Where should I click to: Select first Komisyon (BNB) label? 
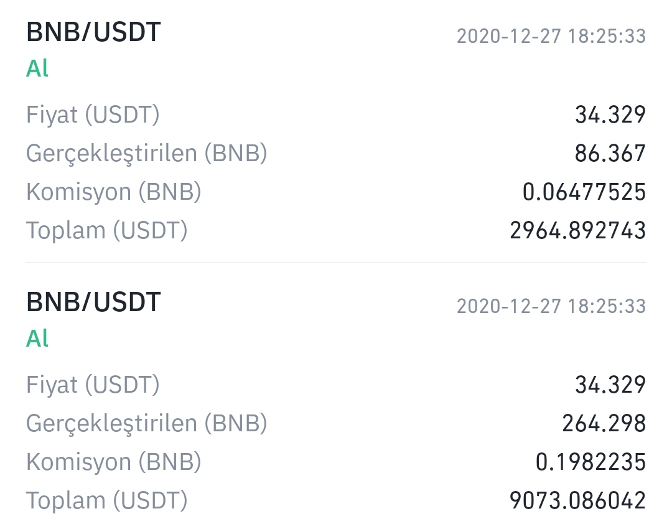tap(114, 192)
